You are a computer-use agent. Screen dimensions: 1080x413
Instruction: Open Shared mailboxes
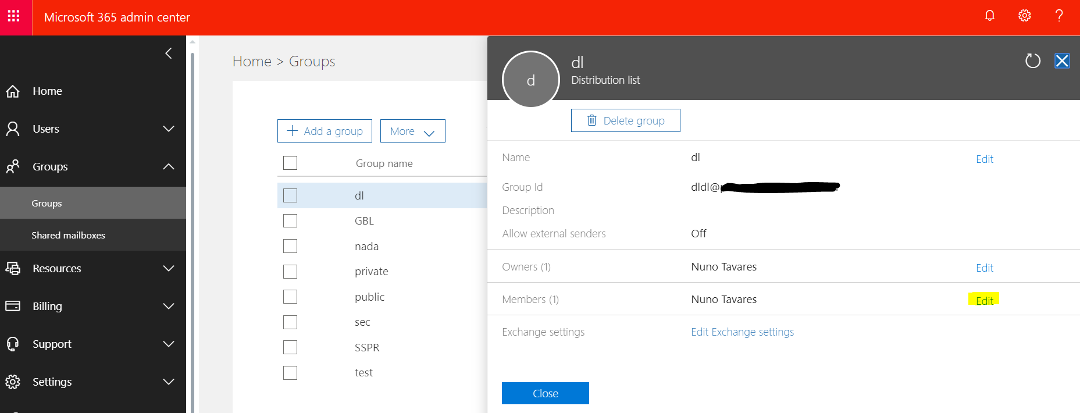[x=93, y=235]
